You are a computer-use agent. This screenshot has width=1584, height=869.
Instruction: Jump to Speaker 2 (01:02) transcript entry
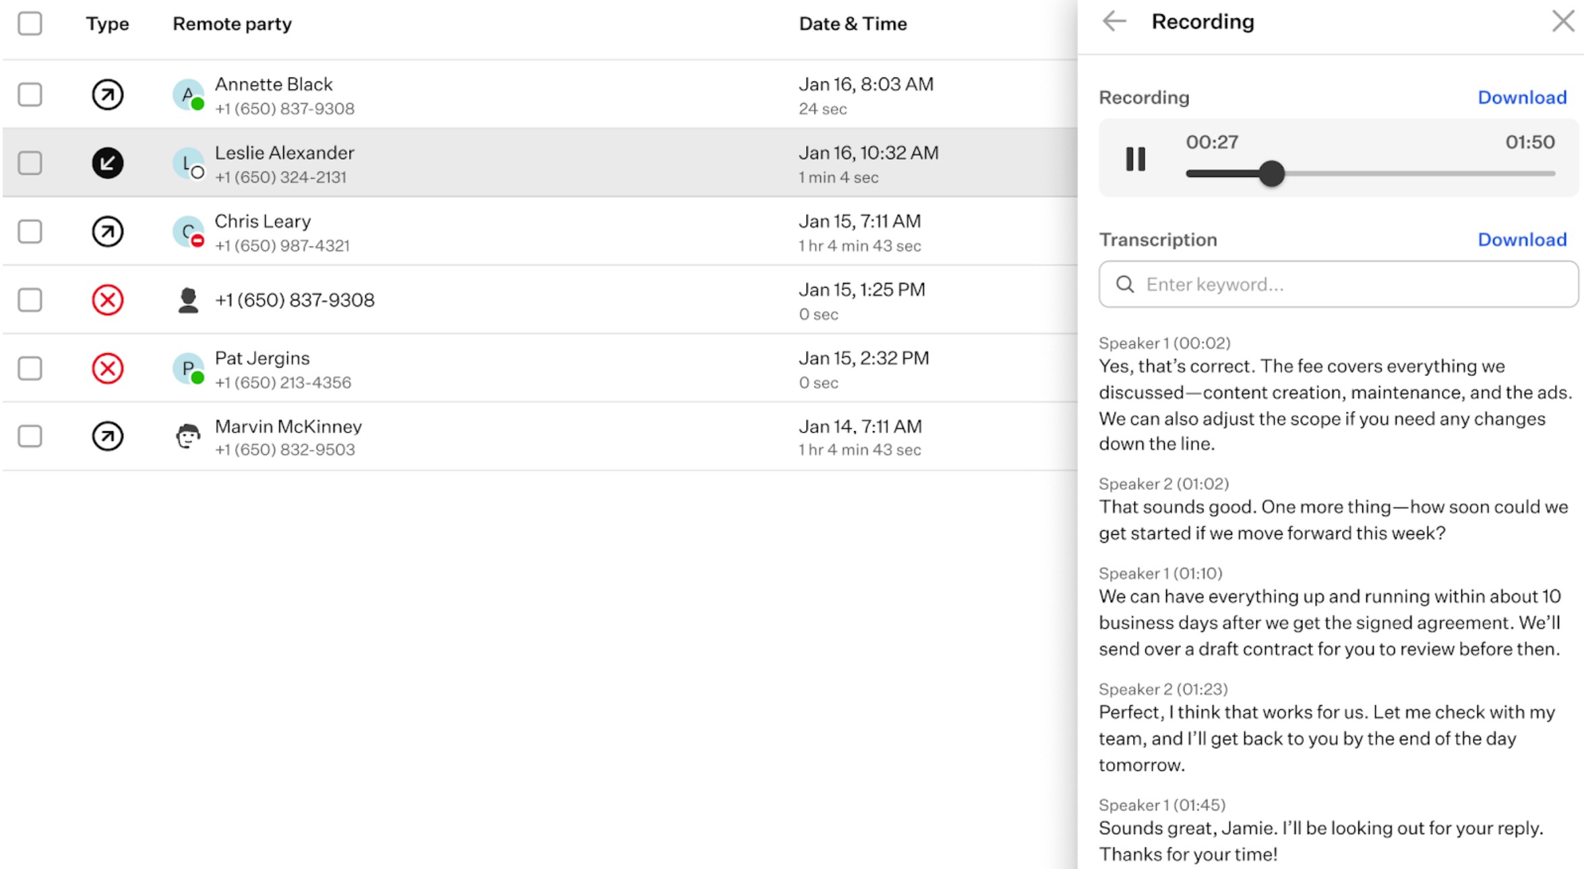coord(1164,484)
